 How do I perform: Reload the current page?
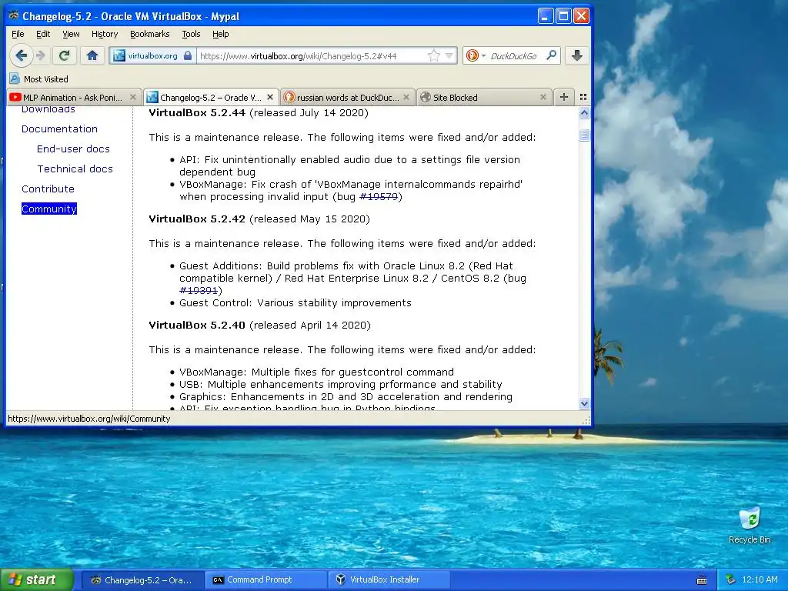(x=65, y=55)
